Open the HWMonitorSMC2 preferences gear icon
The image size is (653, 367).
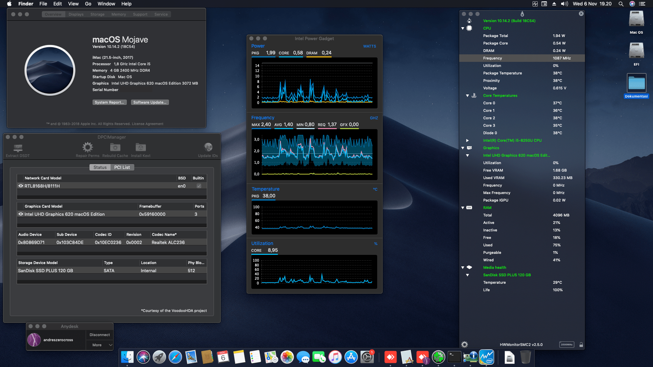tap(464, 344)
